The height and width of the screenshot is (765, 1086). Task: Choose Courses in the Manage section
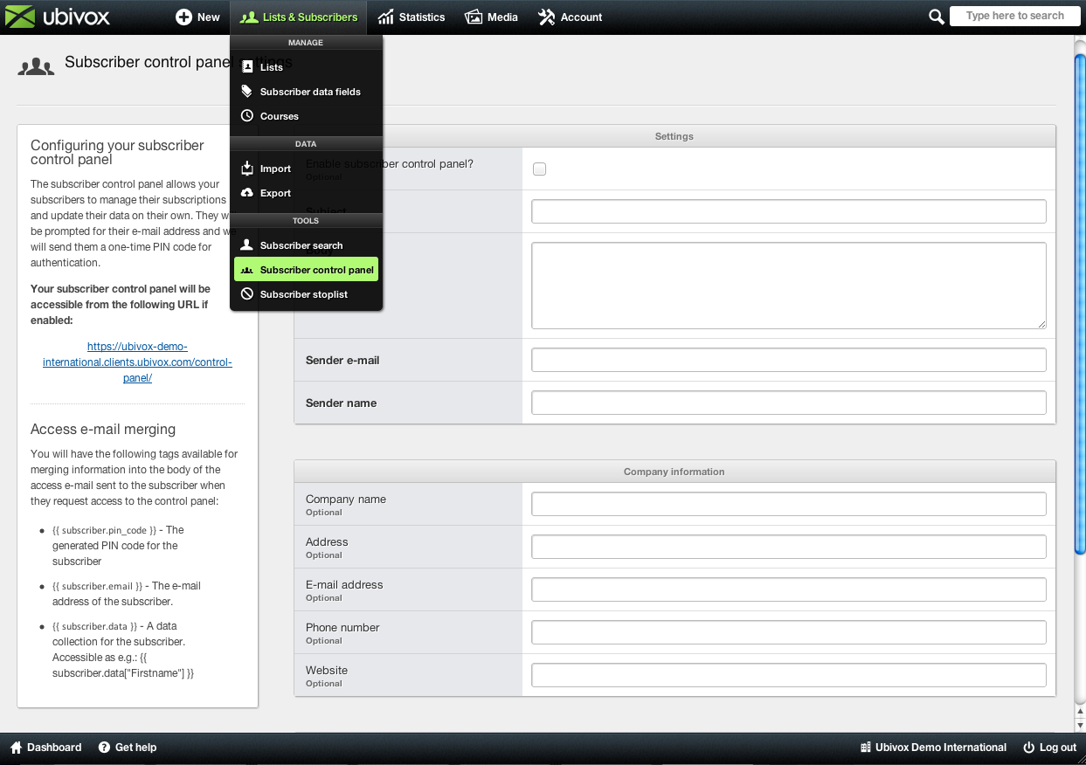coord(307,116)
